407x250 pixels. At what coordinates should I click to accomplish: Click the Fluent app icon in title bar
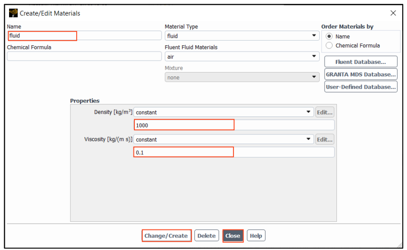click(x=13, y=13)
